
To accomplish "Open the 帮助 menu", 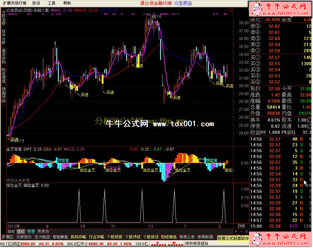I will (x=67, y=3).
